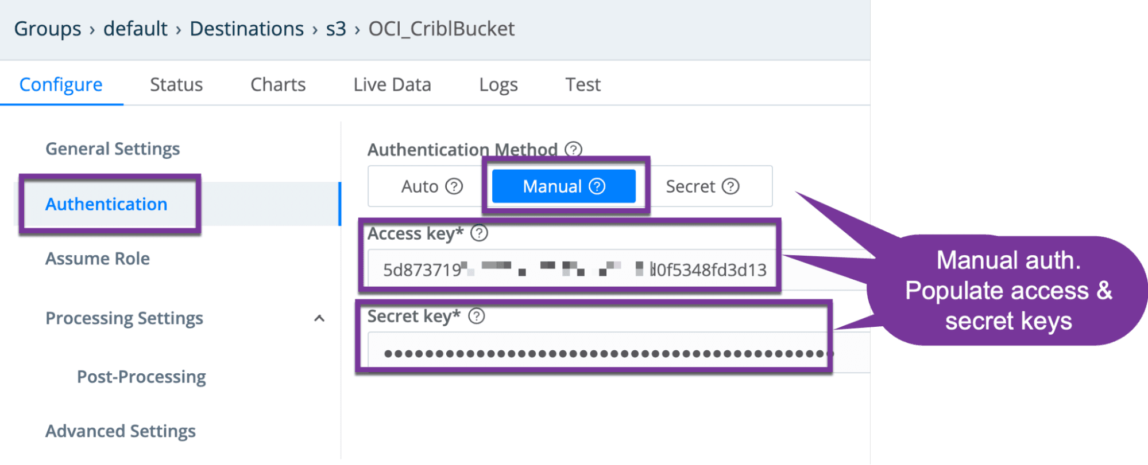Click help icon beside Authentication Method label

coord(573,150)
